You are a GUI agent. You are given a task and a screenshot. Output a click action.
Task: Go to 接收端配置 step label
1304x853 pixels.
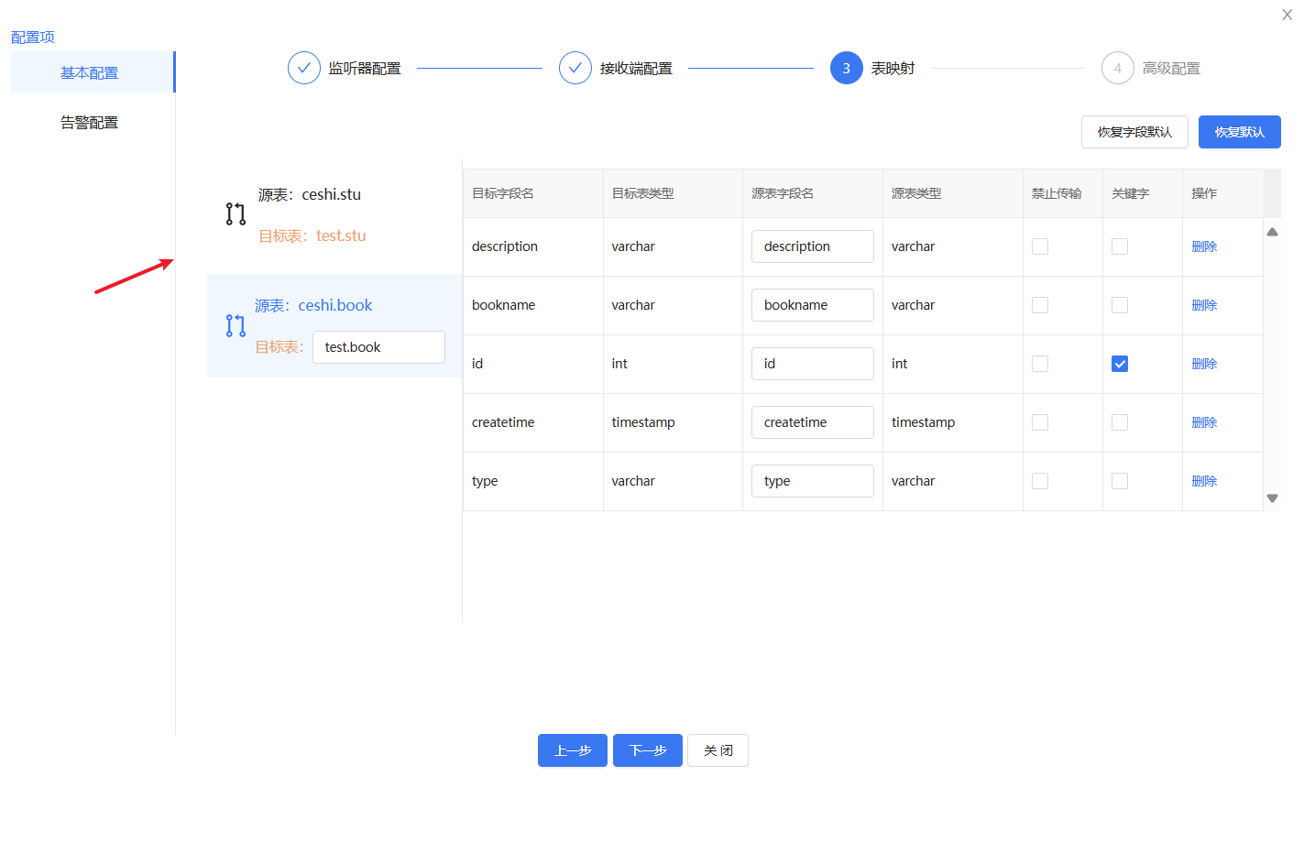click(636, 69)
